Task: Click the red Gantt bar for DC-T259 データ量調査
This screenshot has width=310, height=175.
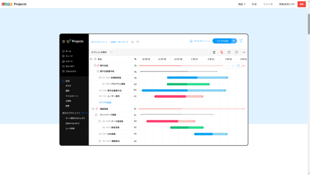Action: 171,121
